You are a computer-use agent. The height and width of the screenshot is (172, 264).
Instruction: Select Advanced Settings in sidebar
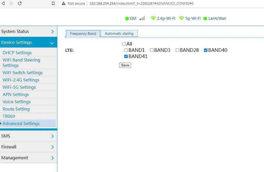click(21, 123)
